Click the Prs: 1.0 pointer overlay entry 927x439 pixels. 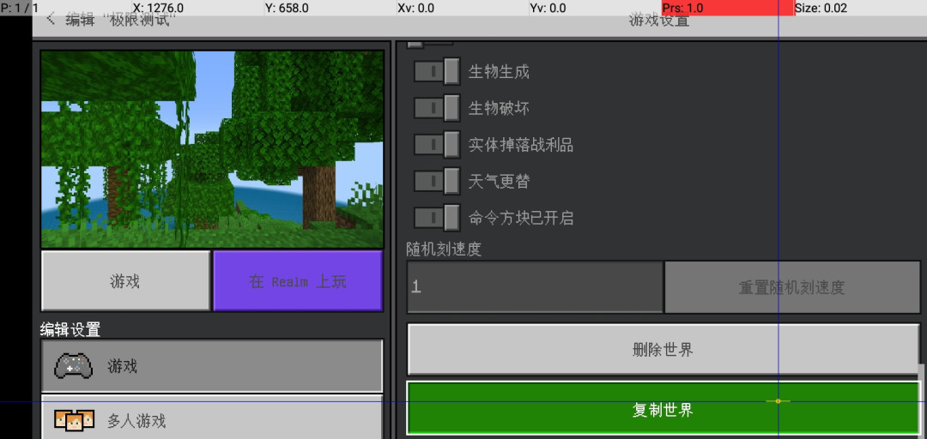point(728,9)
